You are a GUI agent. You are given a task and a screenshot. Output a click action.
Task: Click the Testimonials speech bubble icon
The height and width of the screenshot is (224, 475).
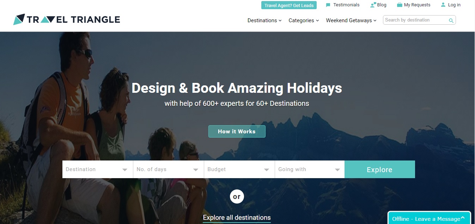point(328,5)
